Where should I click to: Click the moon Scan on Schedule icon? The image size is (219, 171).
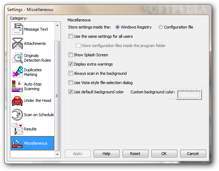(x=17, y=115)
